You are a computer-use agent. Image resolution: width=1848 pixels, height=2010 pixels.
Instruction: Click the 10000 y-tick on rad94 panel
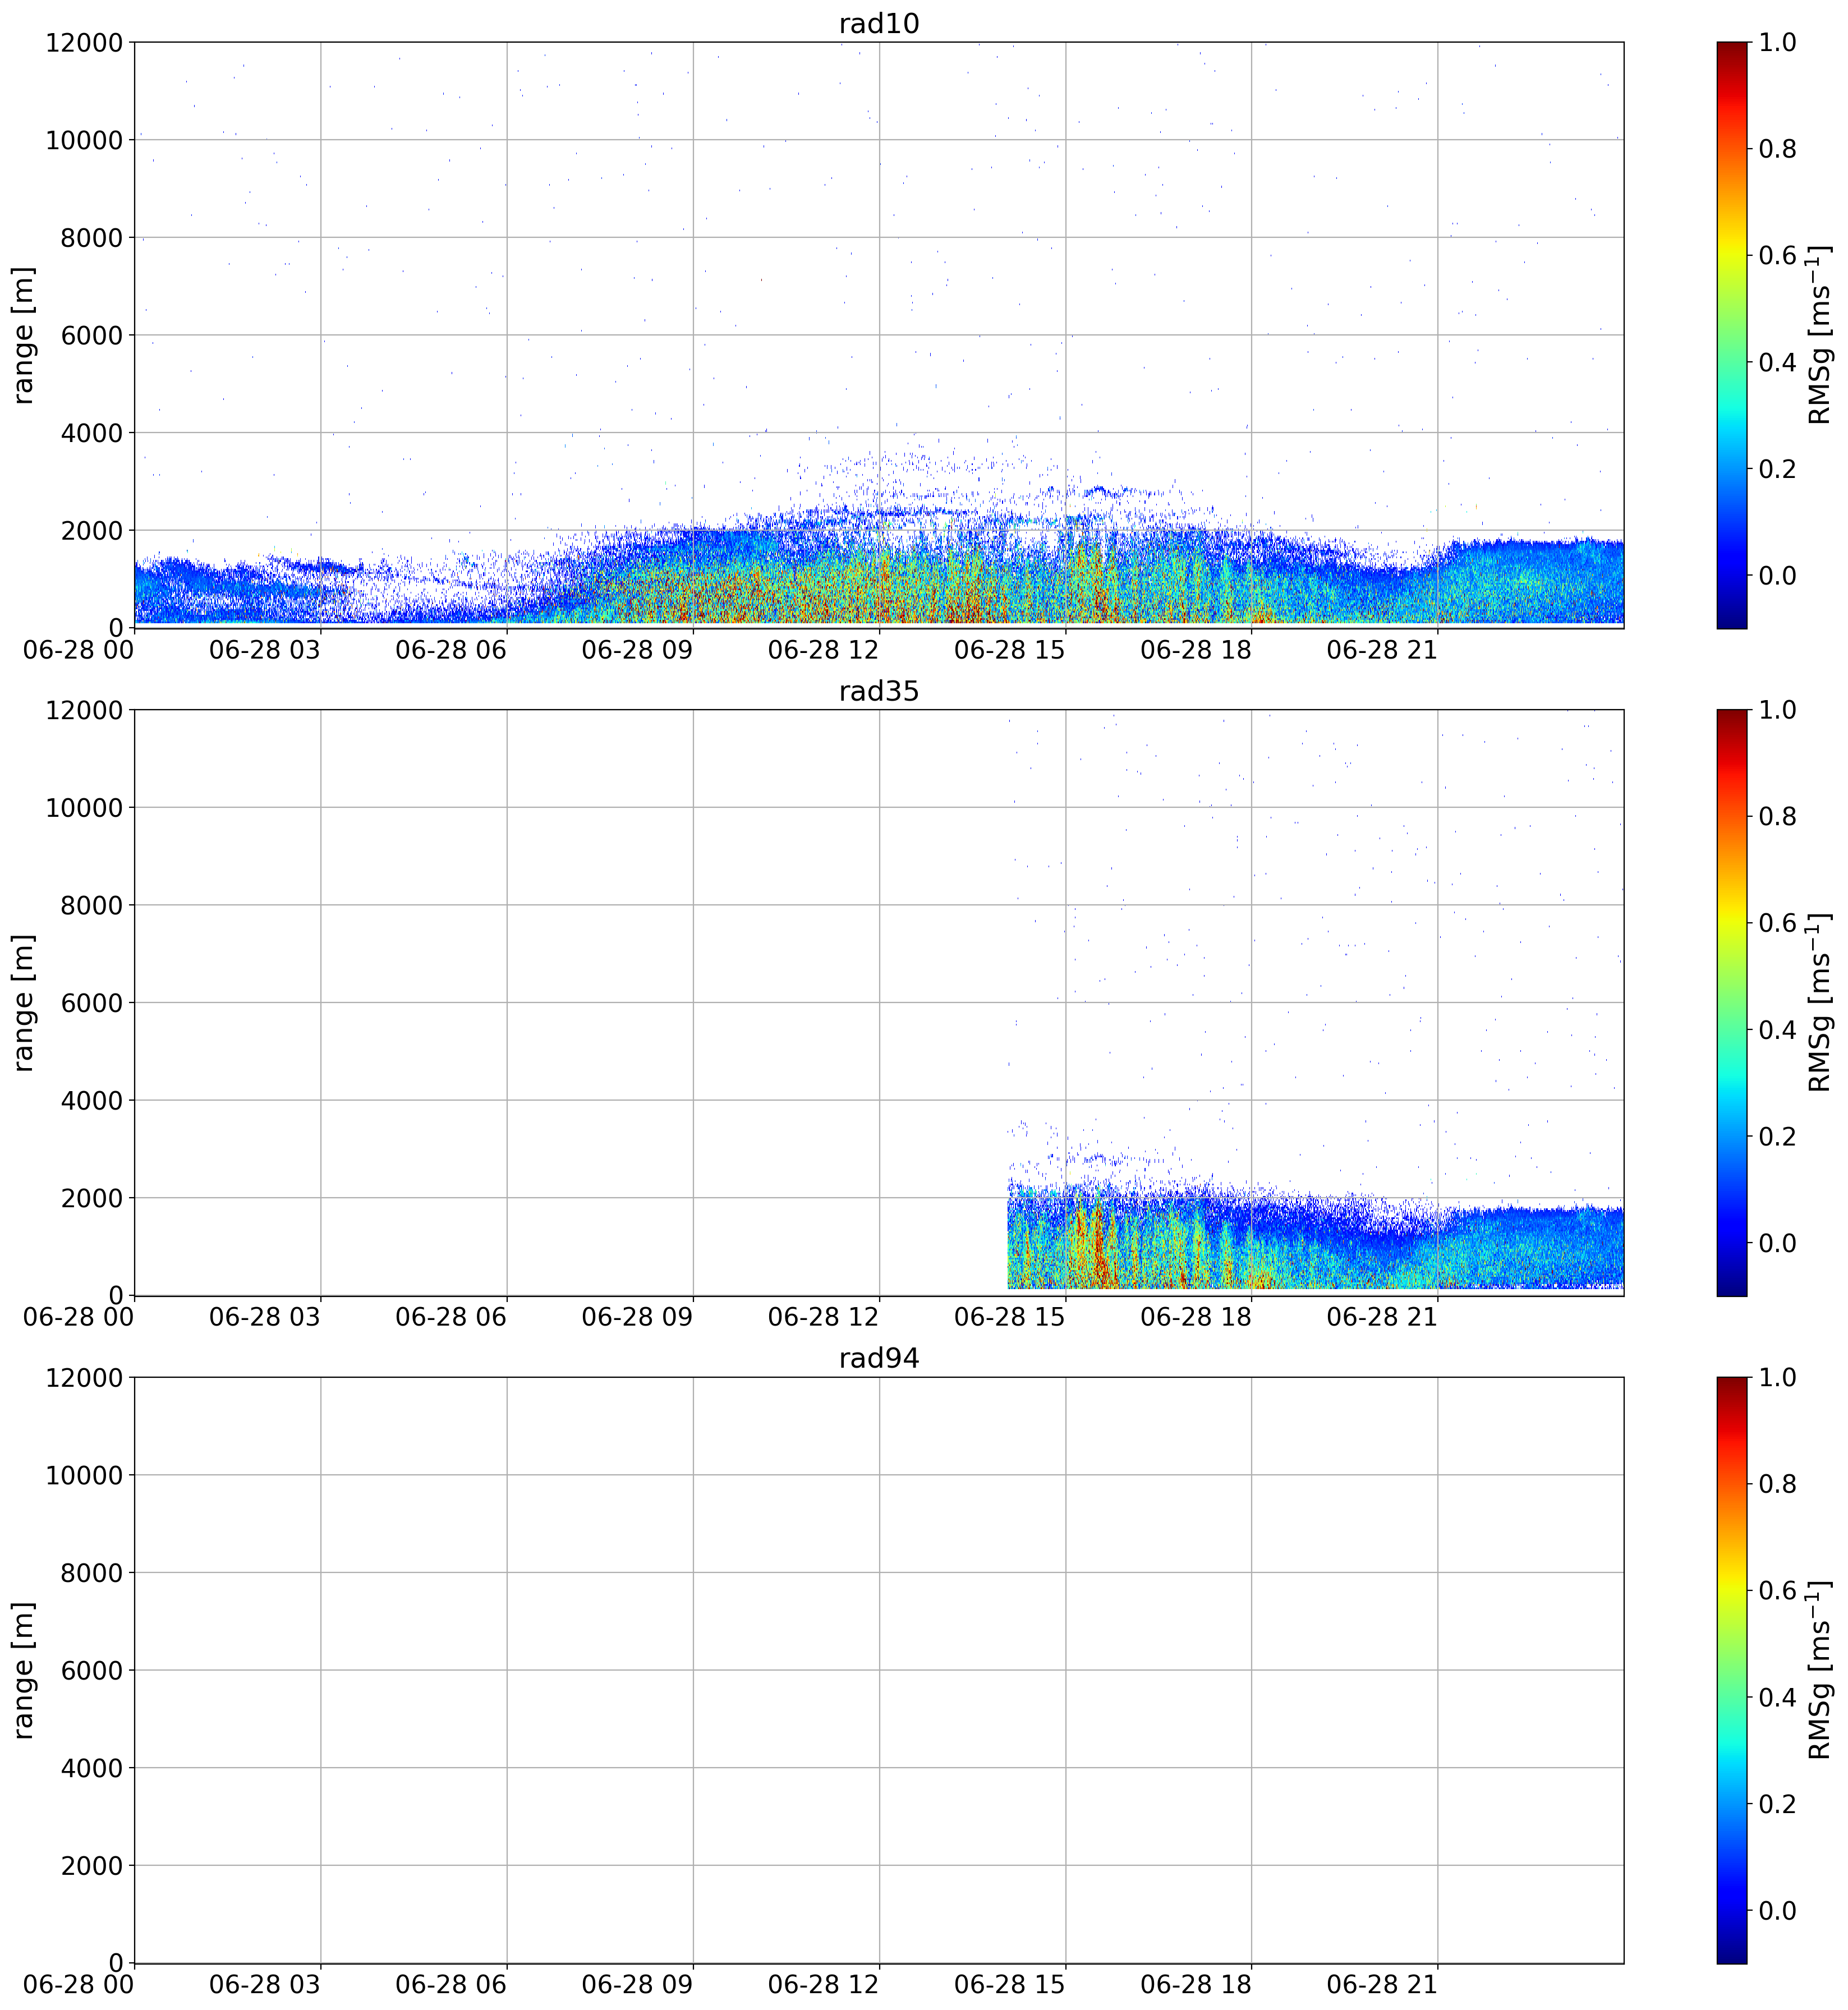84,1474
